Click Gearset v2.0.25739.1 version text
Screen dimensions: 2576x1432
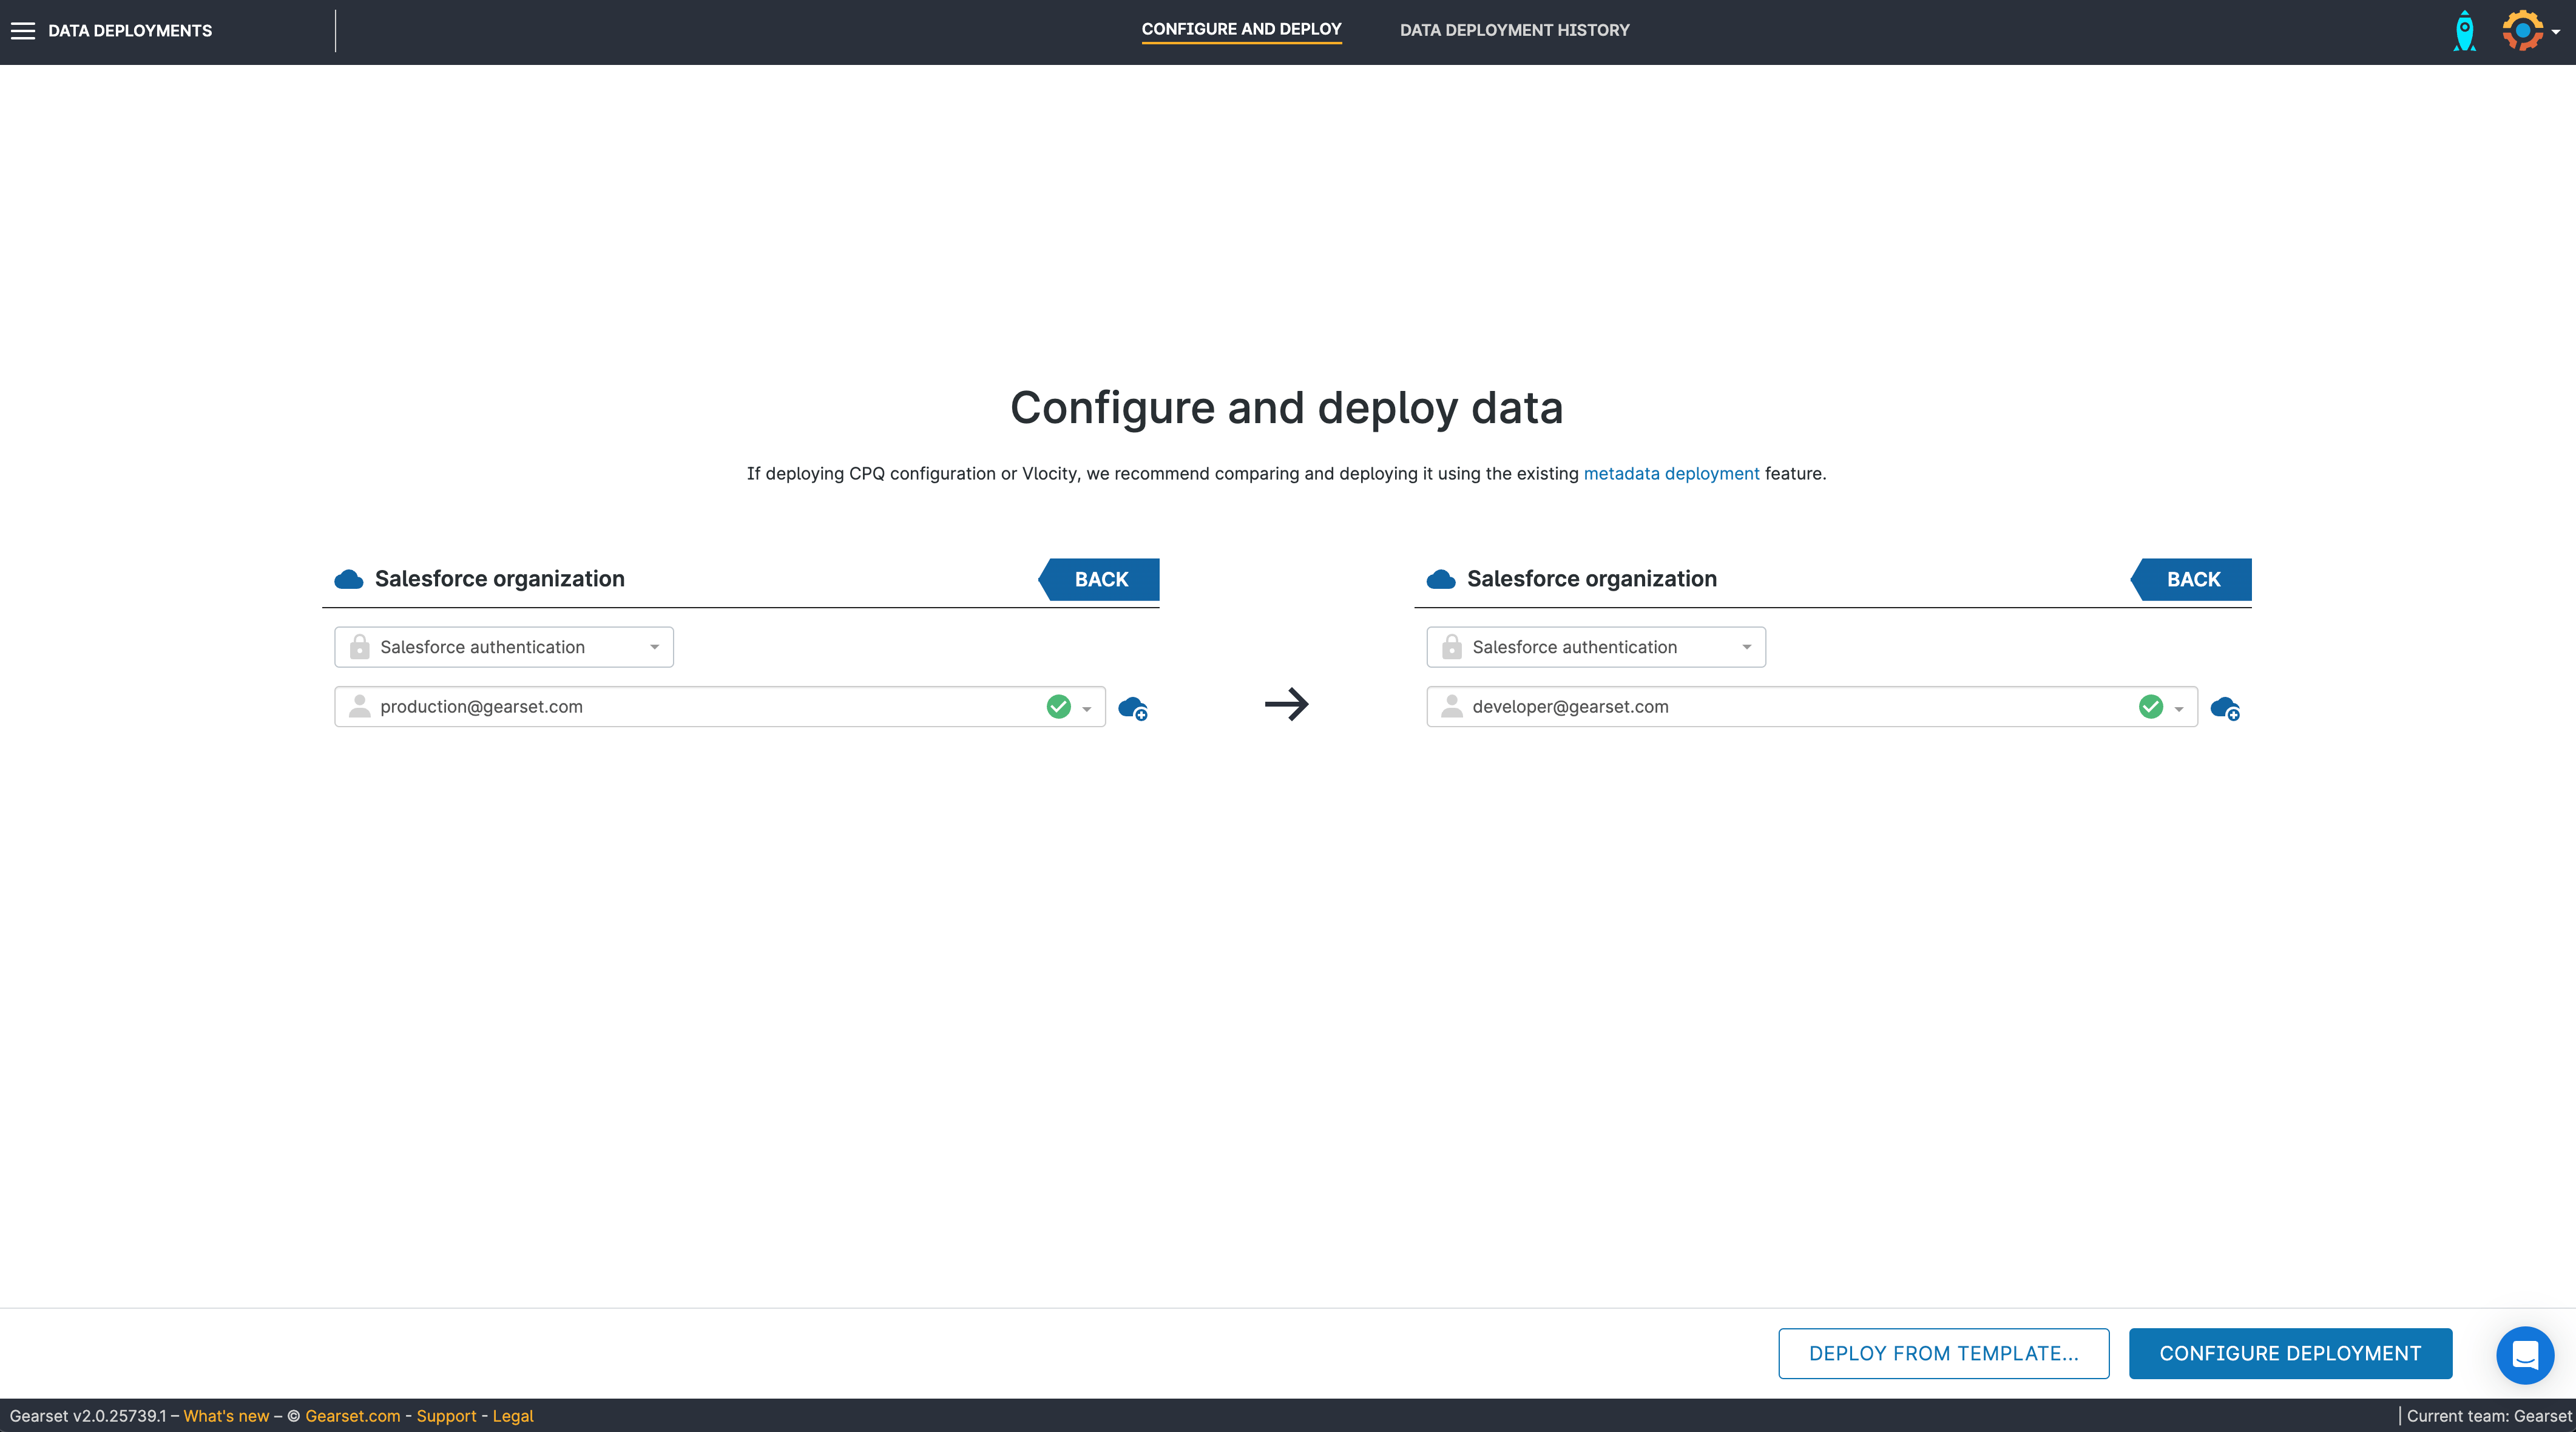coord(88,1416)
